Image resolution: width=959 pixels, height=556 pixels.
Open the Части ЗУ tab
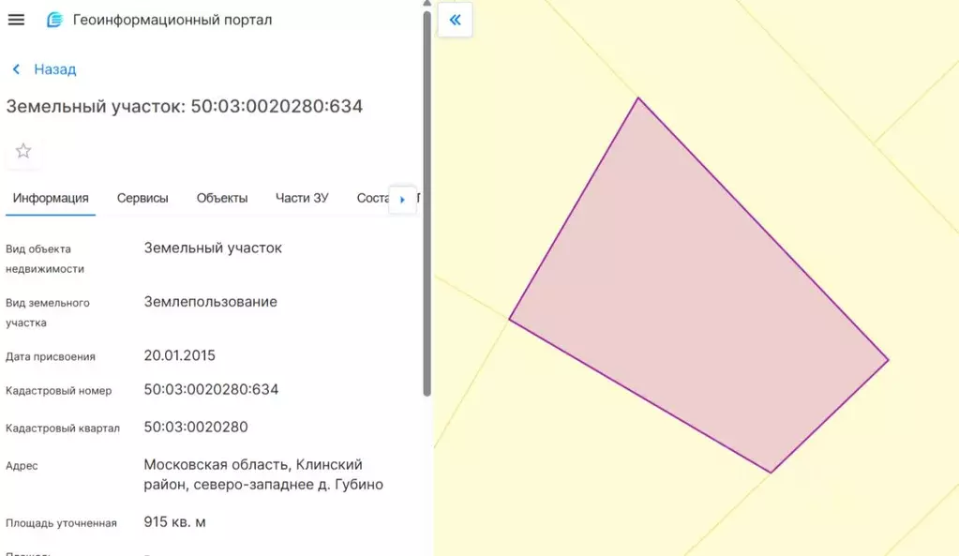point(302,198)
